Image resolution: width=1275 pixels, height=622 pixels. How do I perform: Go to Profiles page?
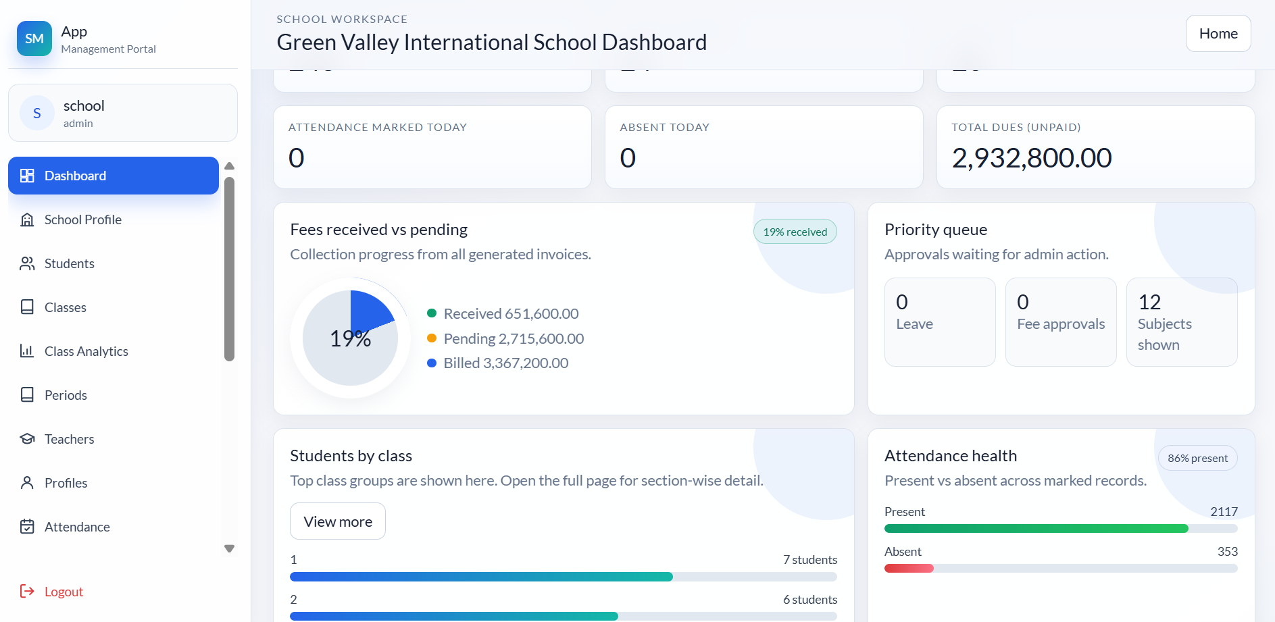point(114,483)
